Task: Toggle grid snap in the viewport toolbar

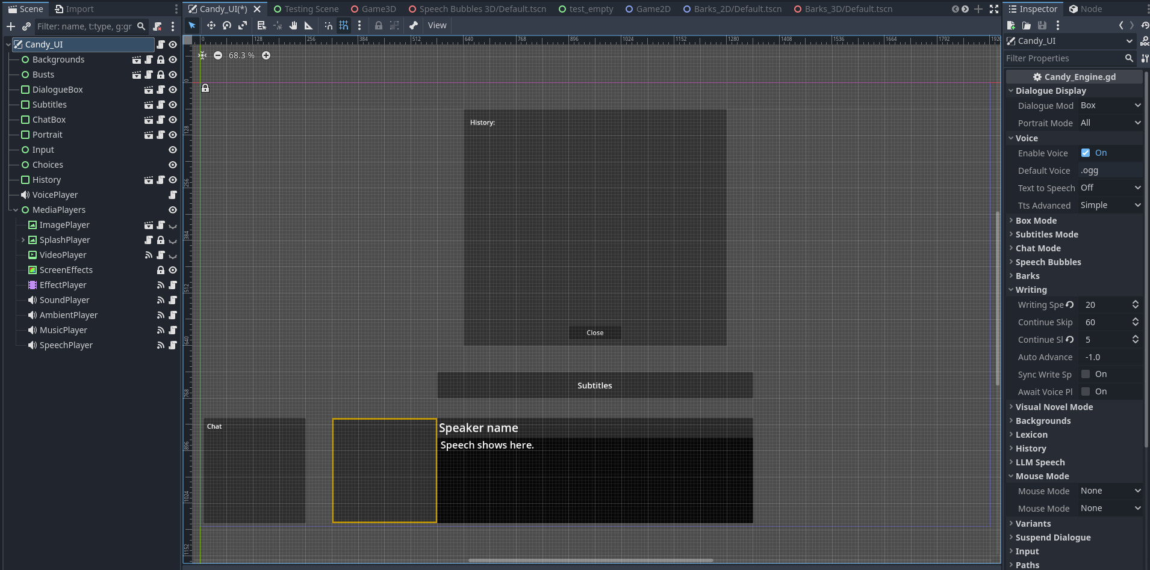Action: click(344, 25)
